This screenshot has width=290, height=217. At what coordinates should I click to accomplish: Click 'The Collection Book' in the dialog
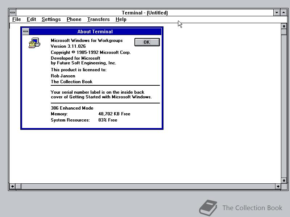tap(71, 82)
